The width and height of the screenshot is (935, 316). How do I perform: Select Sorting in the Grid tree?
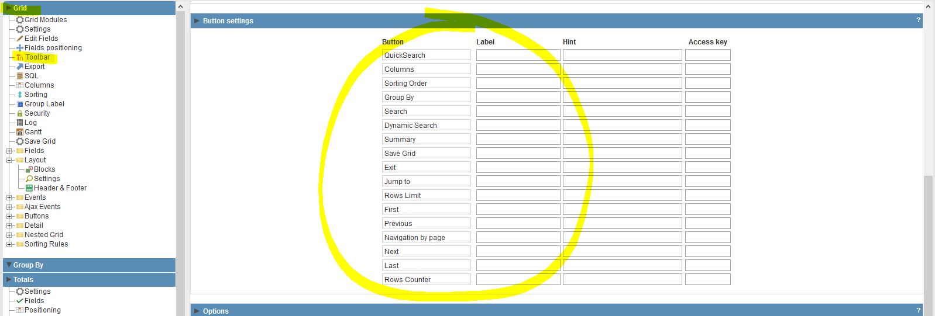click(x=36, y=95)
